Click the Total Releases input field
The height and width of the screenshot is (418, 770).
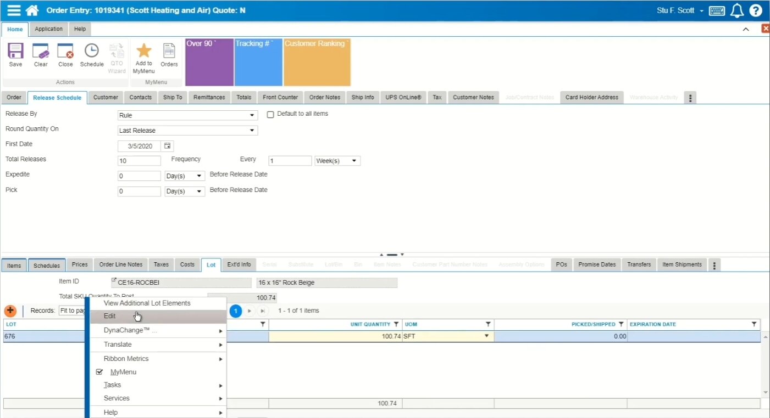139,161
